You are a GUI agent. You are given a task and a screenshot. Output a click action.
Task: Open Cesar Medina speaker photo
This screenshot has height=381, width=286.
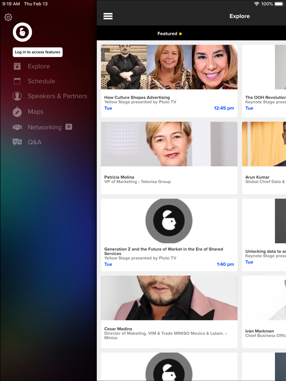(169, 298)
